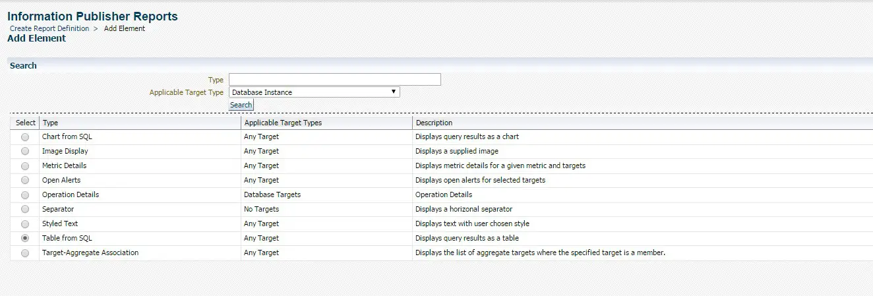Focus the Type search input field

pos(335,80)
